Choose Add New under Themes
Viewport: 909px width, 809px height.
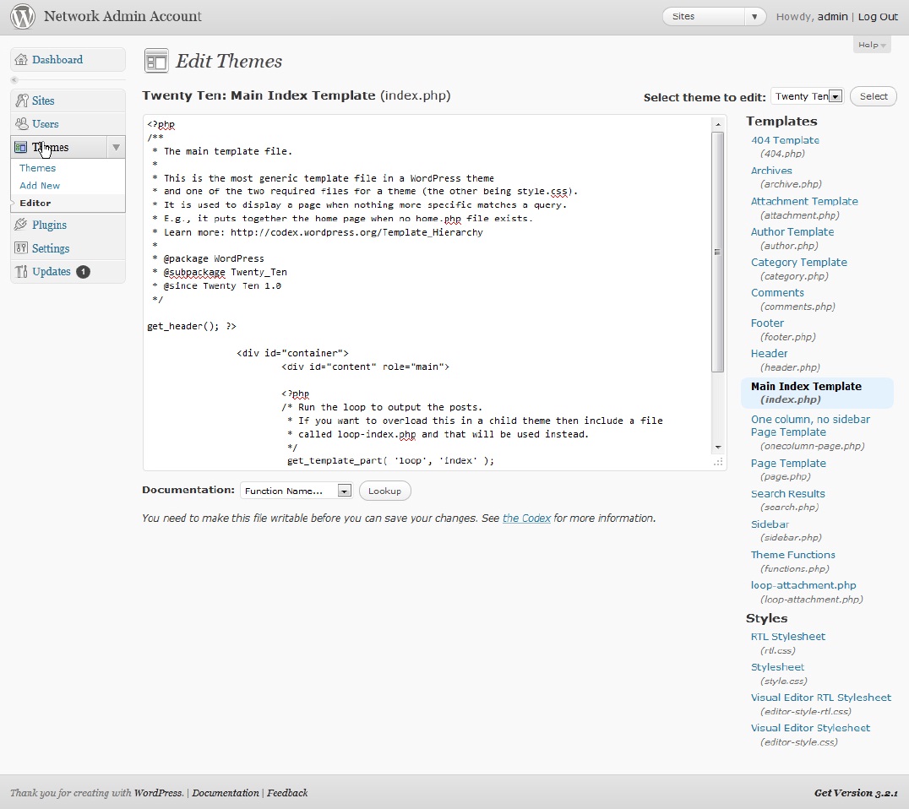(40, 186)
